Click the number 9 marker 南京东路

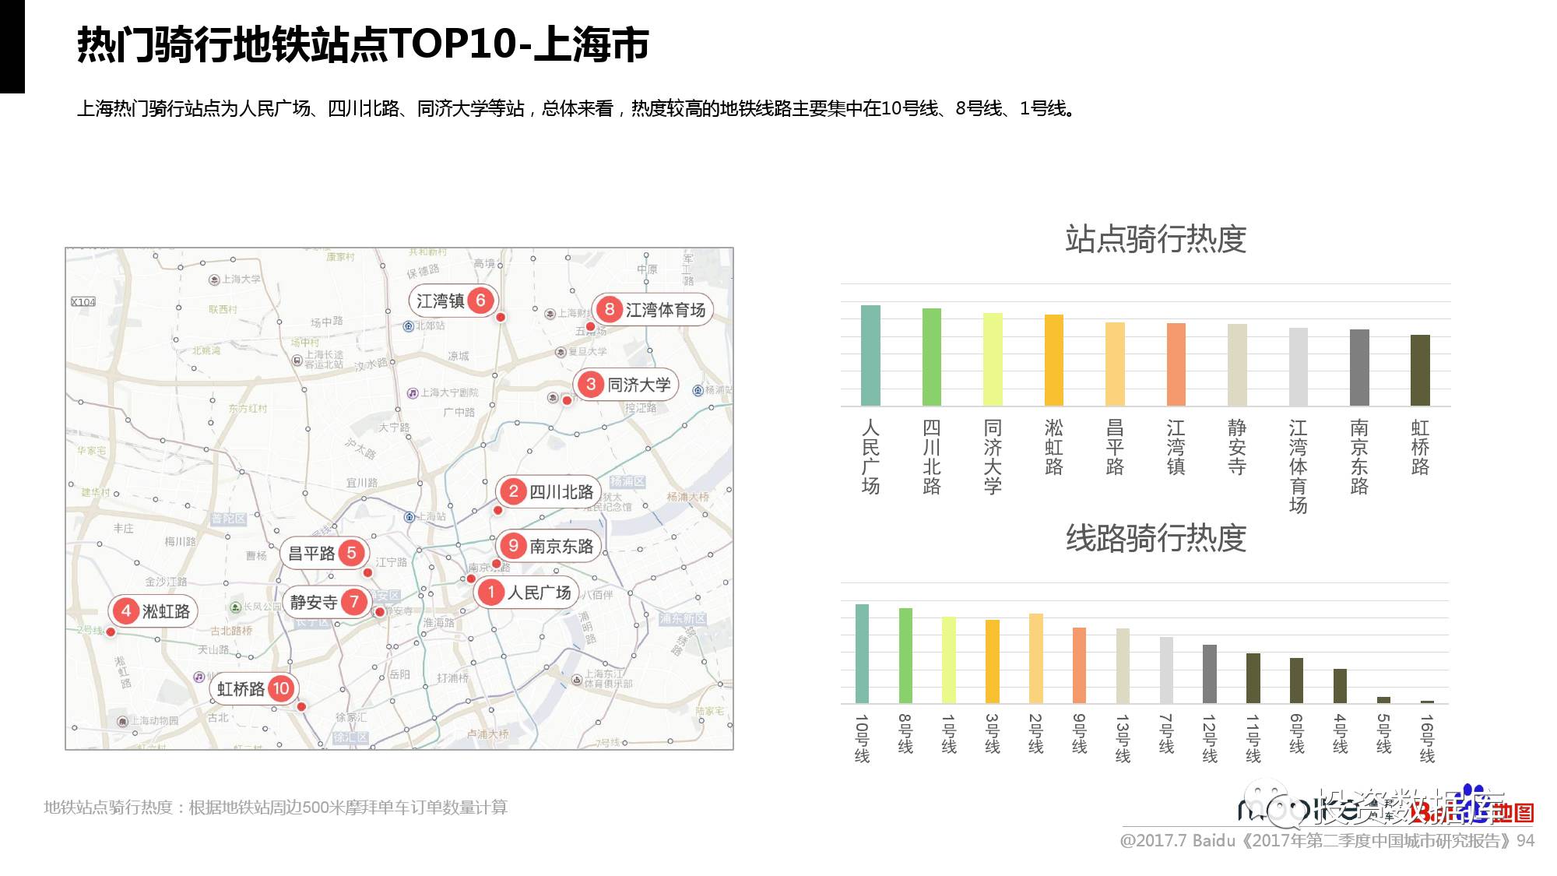point(513,546)
